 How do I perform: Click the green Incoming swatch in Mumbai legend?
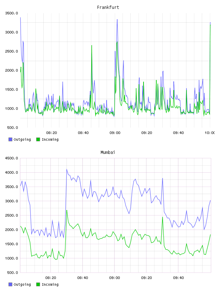click(x=38, y=284)
